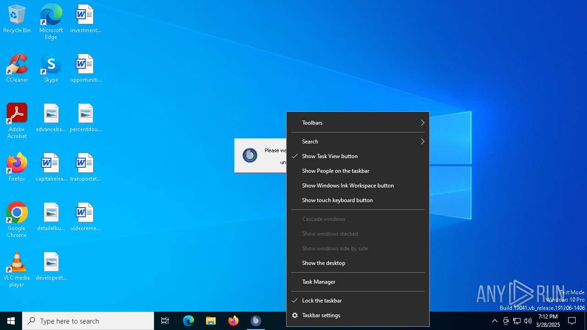Enable Show Windows Ink Workspace button
This screenshot has width=587, height=330.
(358, 186)
